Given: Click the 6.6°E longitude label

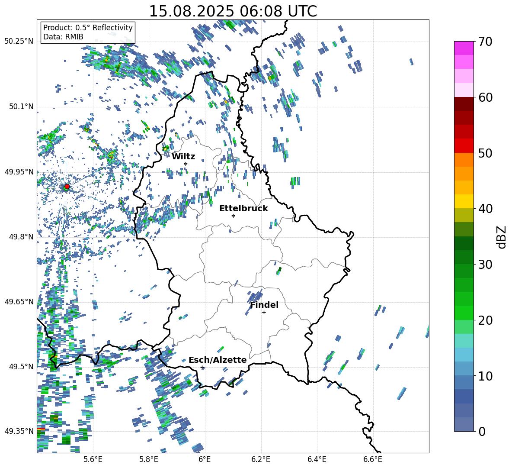Looking at the screenshot, I should pyautogui.click(x=373, y=460).
